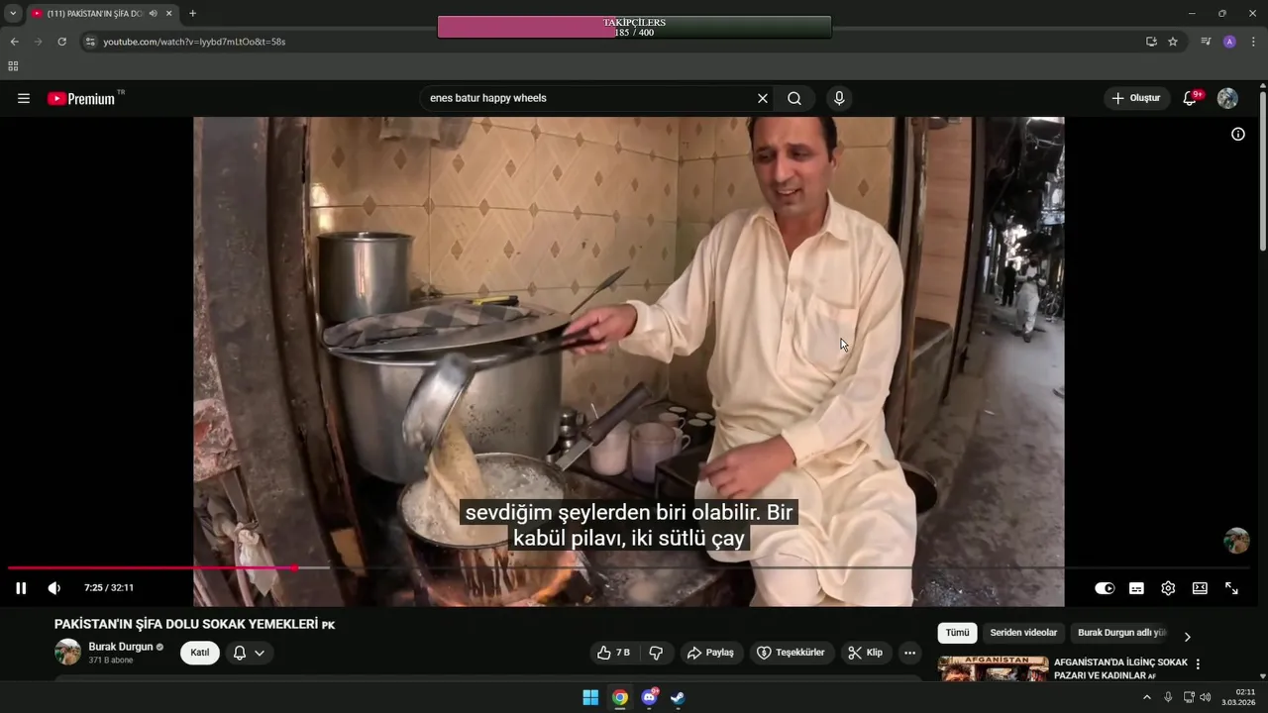Image resolution: width=1268 pixels, height=713 pixels.
Task: Select the Burak Durgun adlı chip
Action: pos(1121,633)
